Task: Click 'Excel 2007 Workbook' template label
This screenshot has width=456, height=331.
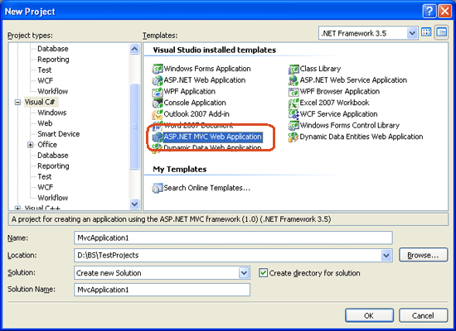Action: (x=334, y=103)
